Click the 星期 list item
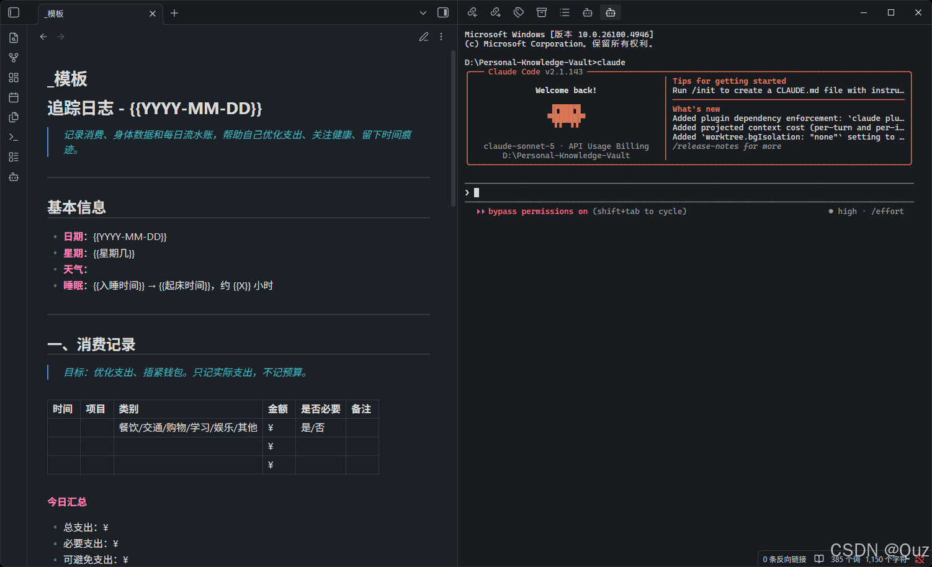Image resolution: width=932 pixels, height=567 pixels. pyautogui.click(x=99, y=253)
